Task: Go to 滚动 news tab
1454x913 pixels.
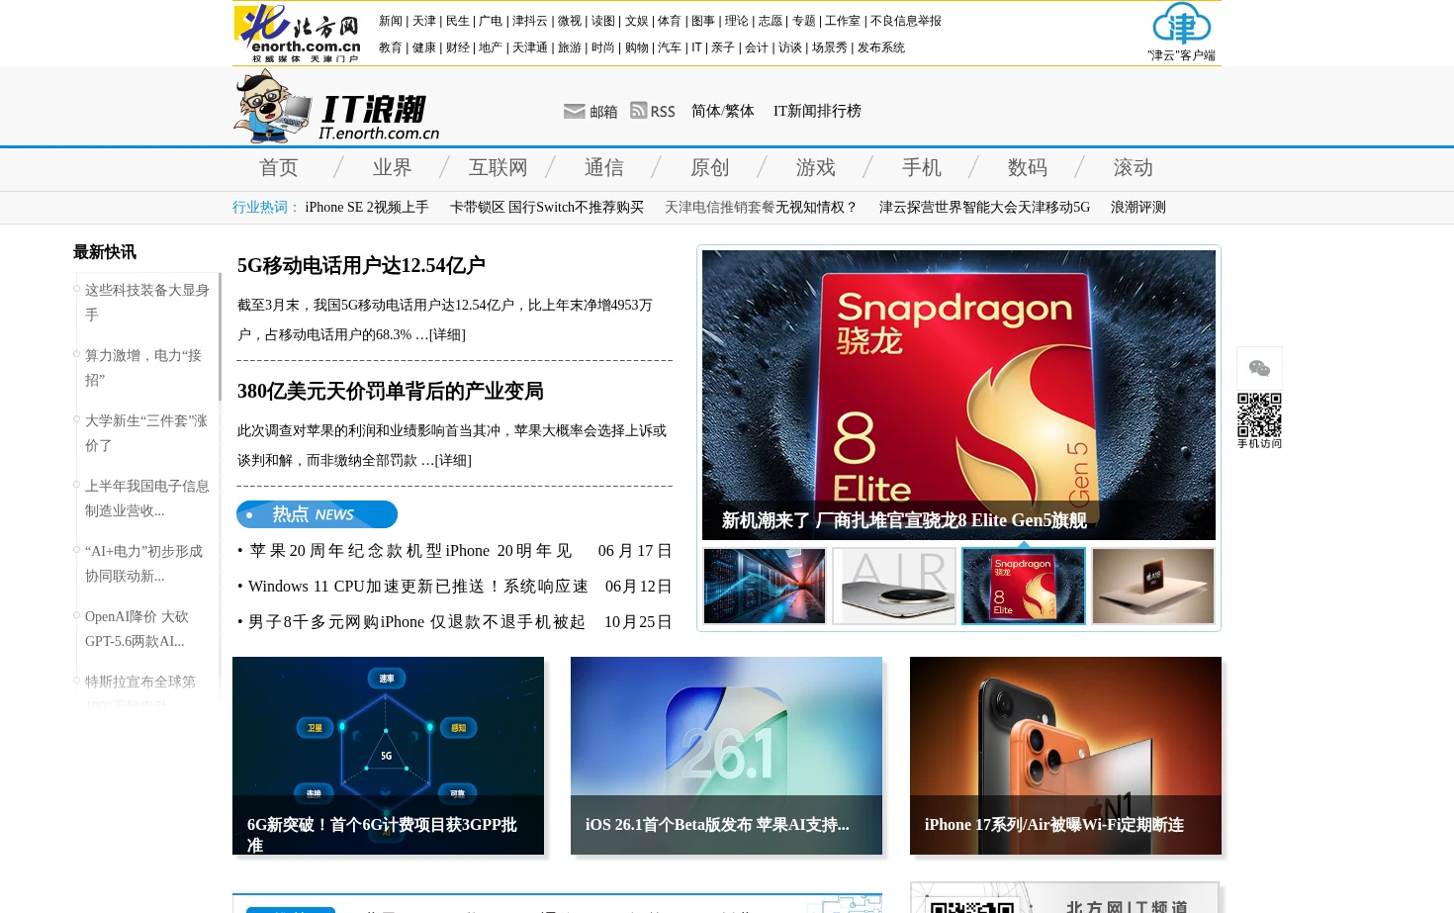Action: [1133, 168]
